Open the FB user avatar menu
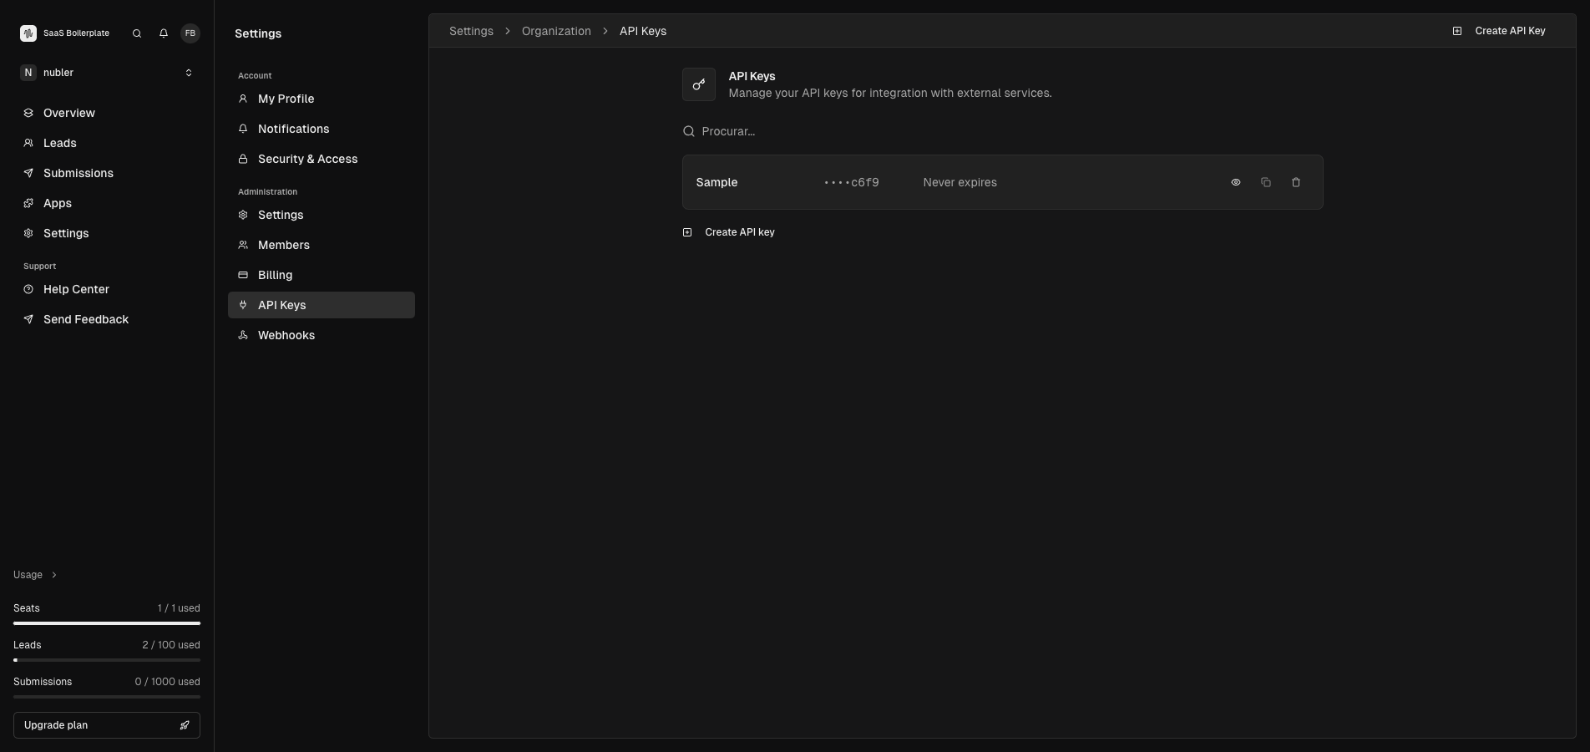The height and width of the screenshot is (752, 1590). click(190, 33)
